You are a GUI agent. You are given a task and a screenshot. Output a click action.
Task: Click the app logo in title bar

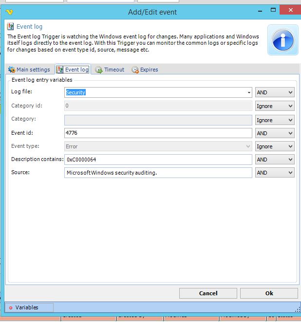pos(8,12)
